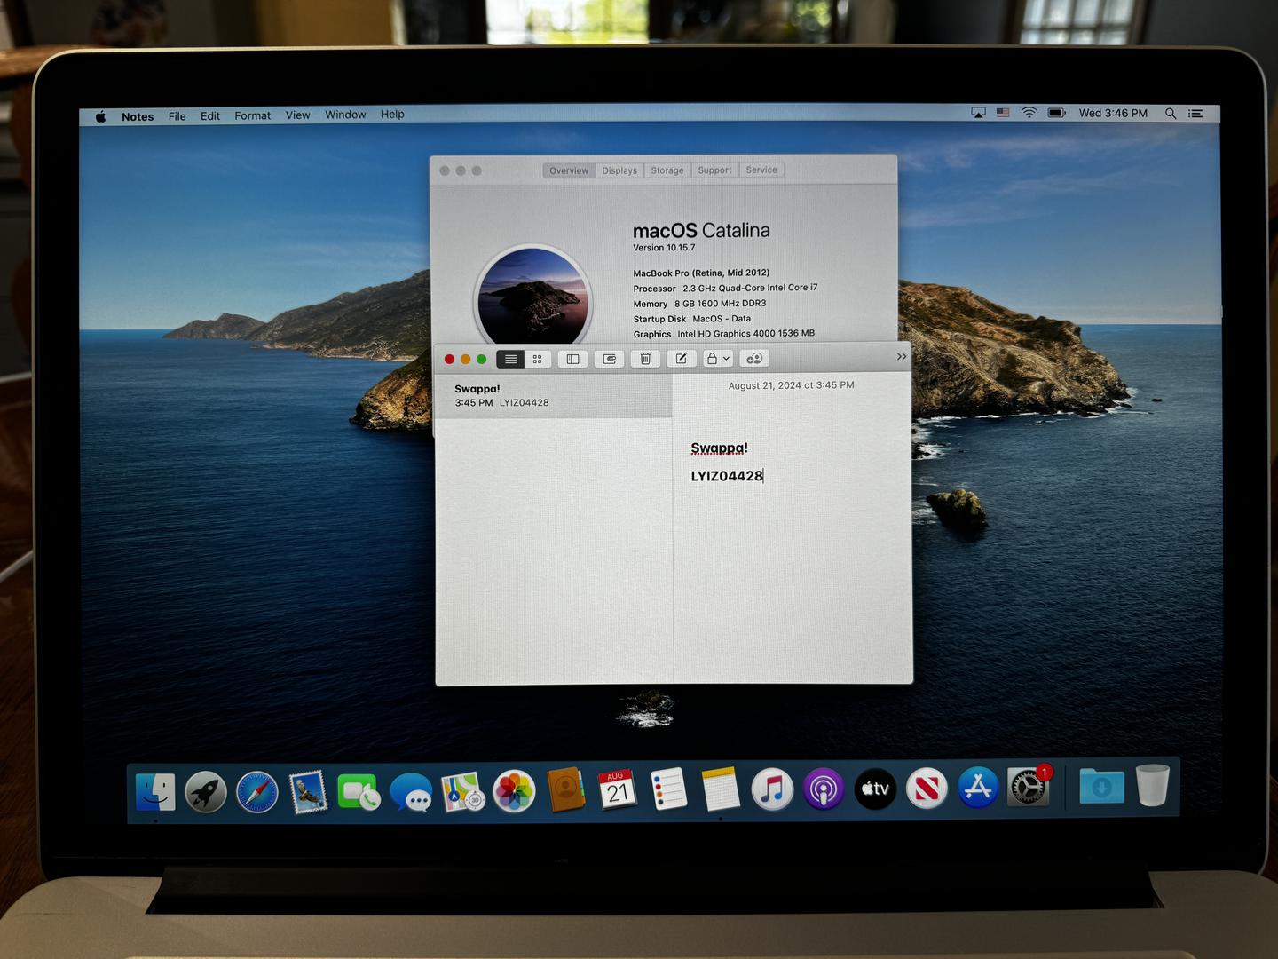Viewport: 1278px width, 959px height.
Task: Open the Storage tab in About This Mac
Action: click(667, 170)
